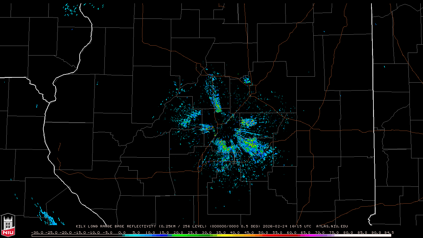Click the '50.0' scale label

coord(263,233)
